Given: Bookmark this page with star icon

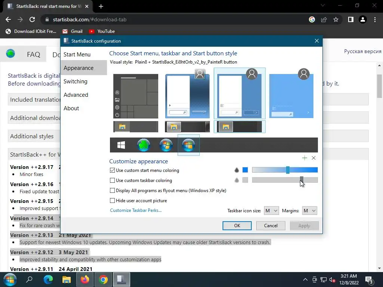Looking at the screenshot, I should (336, 19).
